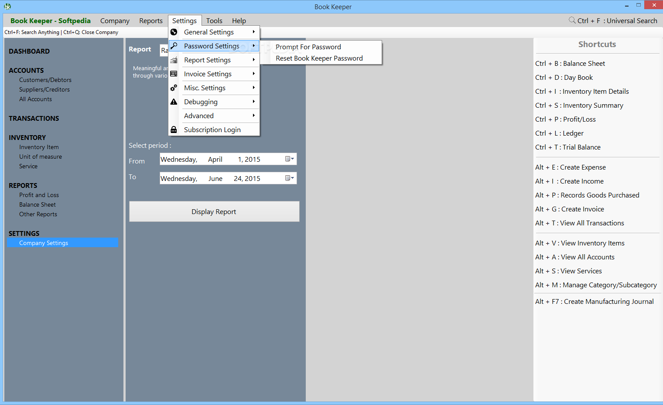This screenshot has height=405, width=663.
Task: Click Book Keeper - Softpedia company title
Action: click(x=51, y=20)
